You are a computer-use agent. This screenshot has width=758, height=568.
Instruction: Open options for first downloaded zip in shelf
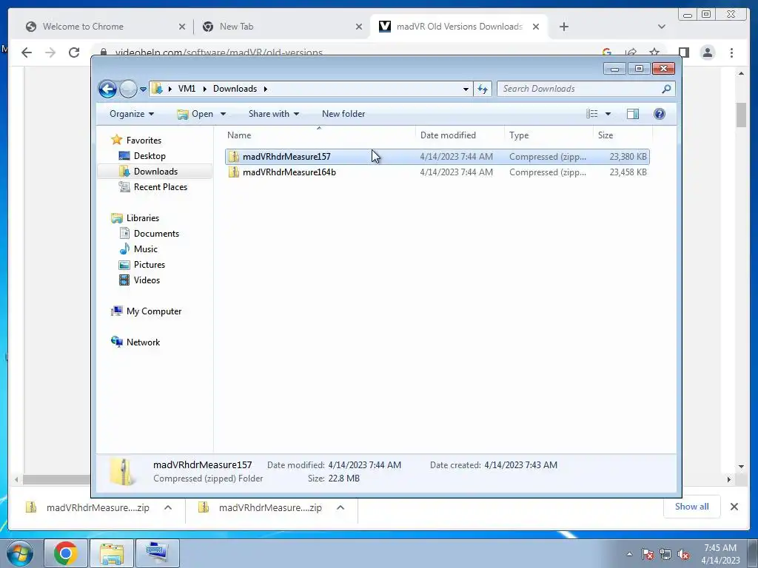coord(168,507)
